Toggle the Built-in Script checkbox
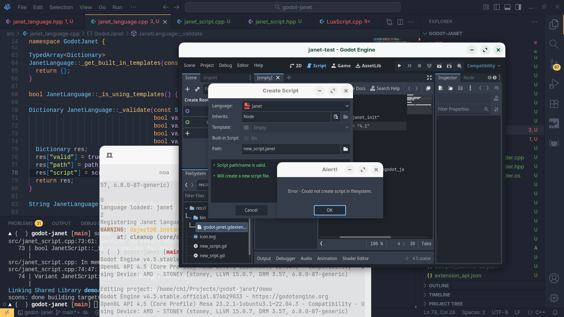This screenshot has height=317, width=564. click(246, 138)
